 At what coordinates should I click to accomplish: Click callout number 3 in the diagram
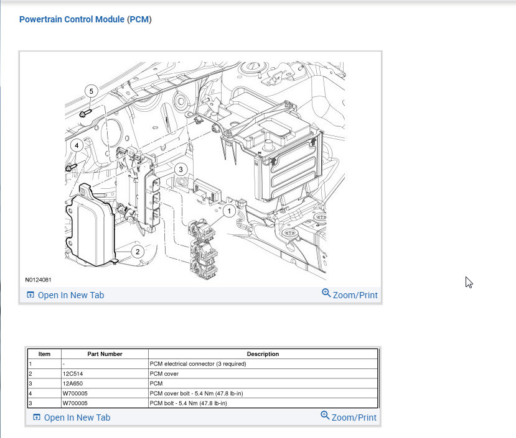tap(181, 170)
